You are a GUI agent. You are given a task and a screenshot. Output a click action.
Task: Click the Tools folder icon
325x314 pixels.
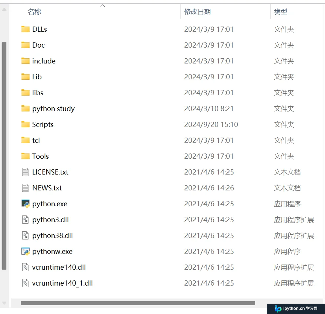coord(25,156)
